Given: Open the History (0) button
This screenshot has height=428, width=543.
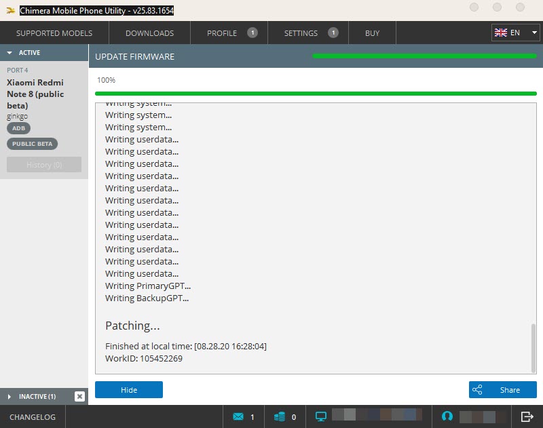Looking at the screenshot, I should tap(44, 165).
